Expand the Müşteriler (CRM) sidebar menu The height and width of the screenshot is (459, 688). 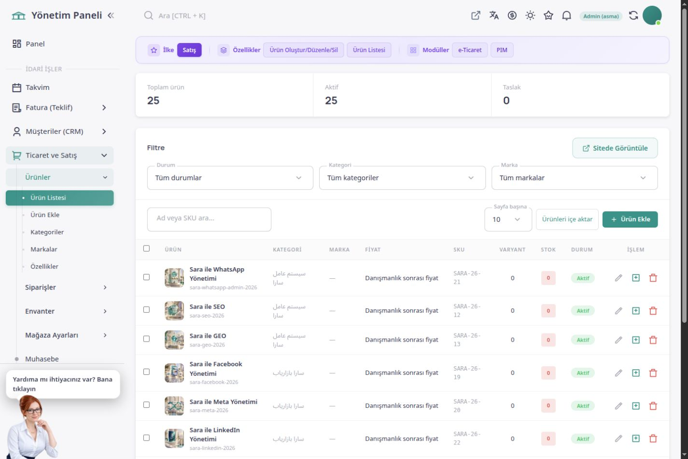(x=60, y=131)
